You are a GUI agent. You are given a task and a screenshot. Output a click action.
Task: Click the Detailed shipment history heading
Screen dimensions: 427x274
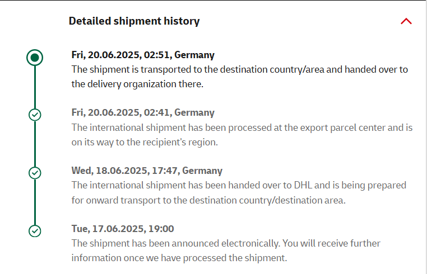(x=134, y=21)
